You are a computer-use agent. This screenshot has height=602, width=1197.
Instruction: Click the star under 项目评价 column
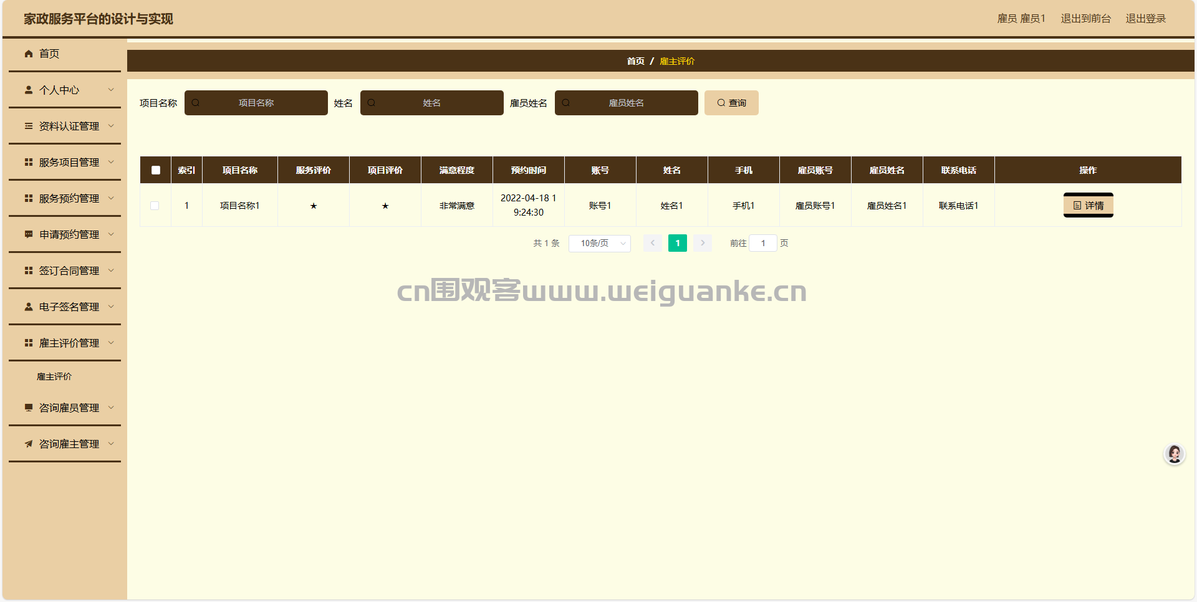(385, 206)
